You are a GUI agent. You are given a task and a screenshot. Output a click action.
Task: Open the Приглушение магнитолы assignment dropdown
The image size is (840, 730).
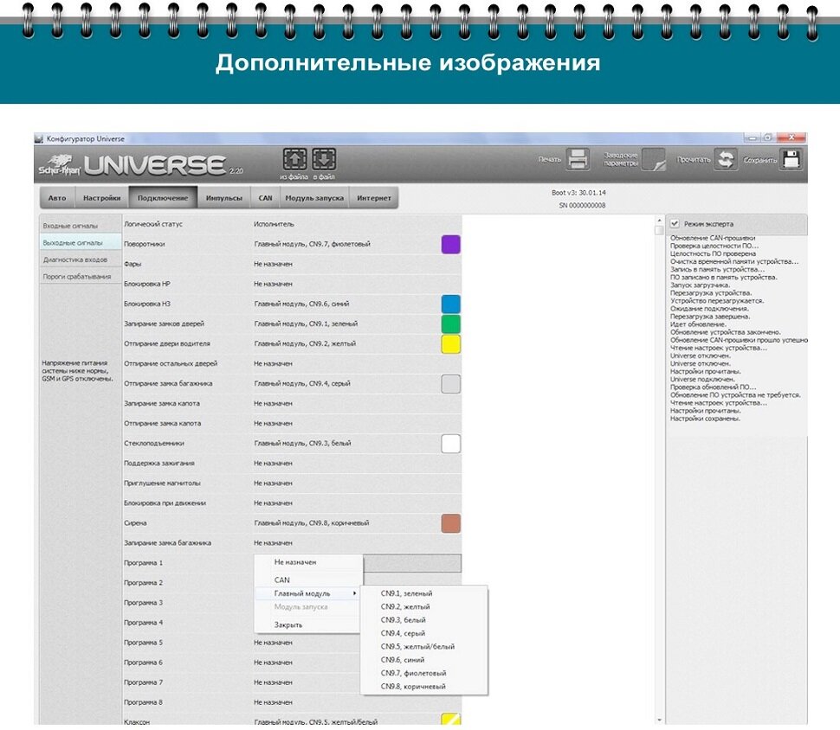click(356, 483)
